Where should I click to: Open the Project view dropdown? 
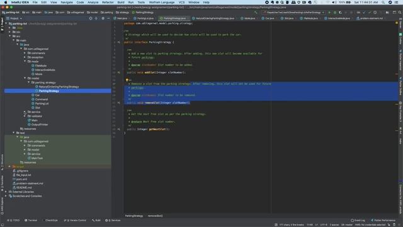(x=14, y=18)
